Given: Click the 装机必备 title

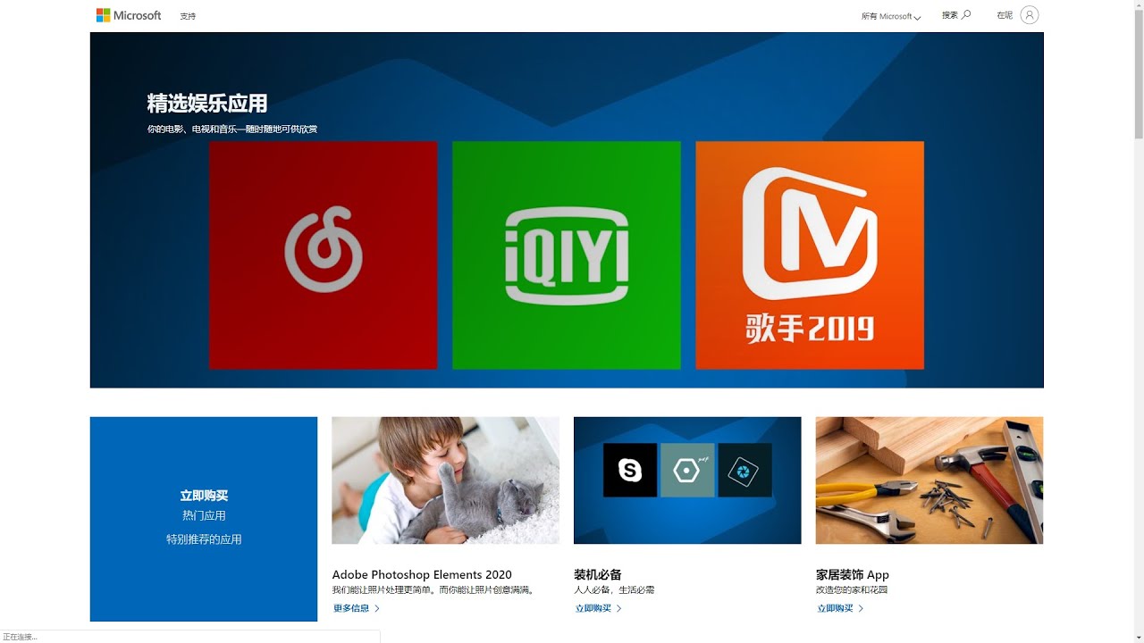Looking at the screenshot, I should click(x=598, y=574).
